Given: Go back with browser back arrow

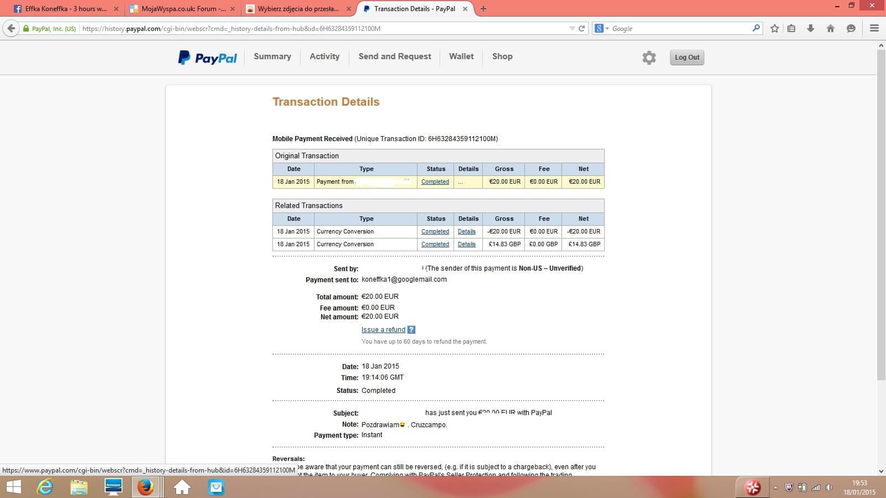Looking at the screenshot, I should 11,28.
